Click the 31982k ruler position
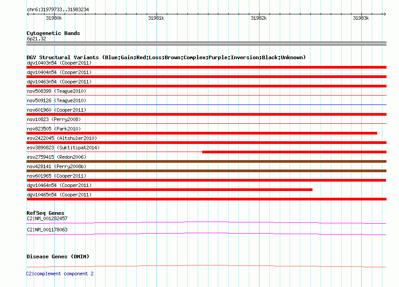 point(259,18)
